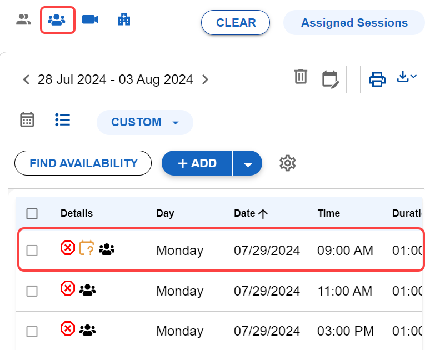Sort by the Date column header
Screen dimensions: 425x350
tap(251, 213)
